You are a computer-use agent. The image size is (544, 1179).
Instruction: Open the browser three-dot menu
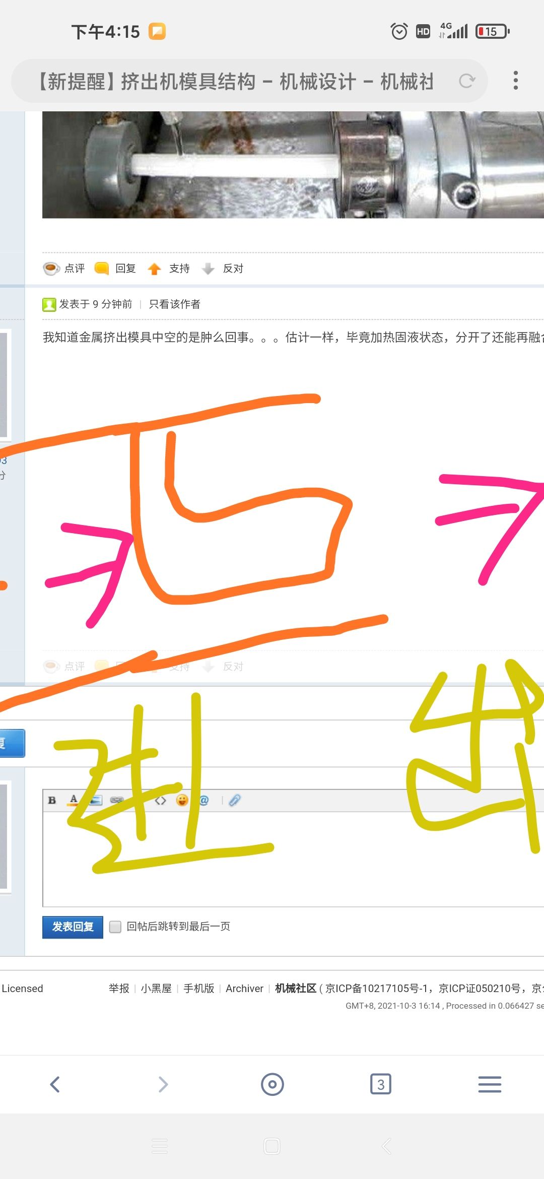coord(515,81)
